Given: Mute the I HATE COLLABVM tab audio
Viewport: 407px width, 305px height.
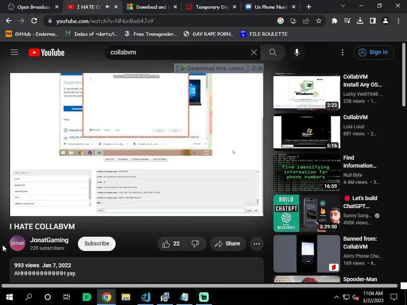Looking at the screenshot, I should coord(107,7).
